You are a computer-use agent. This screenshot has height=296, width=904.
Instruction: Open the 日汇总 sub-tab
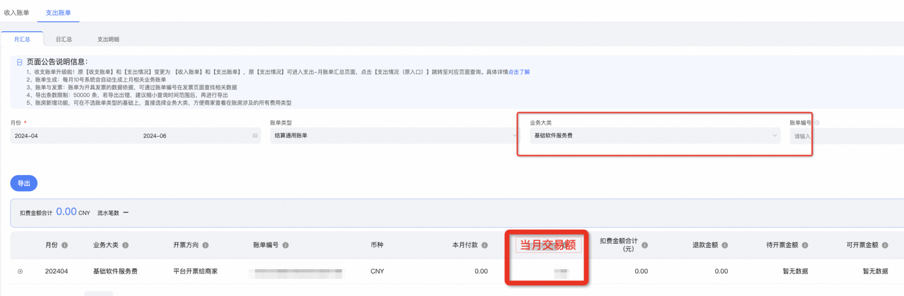64,39
